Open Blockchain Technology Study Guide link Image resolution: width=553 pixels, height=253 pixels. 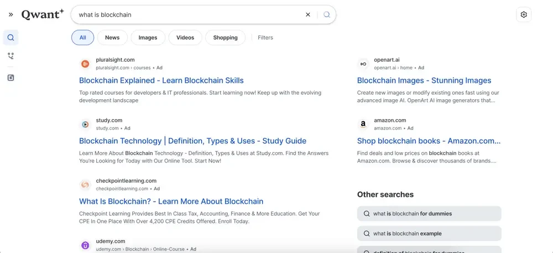click(192, 141)
